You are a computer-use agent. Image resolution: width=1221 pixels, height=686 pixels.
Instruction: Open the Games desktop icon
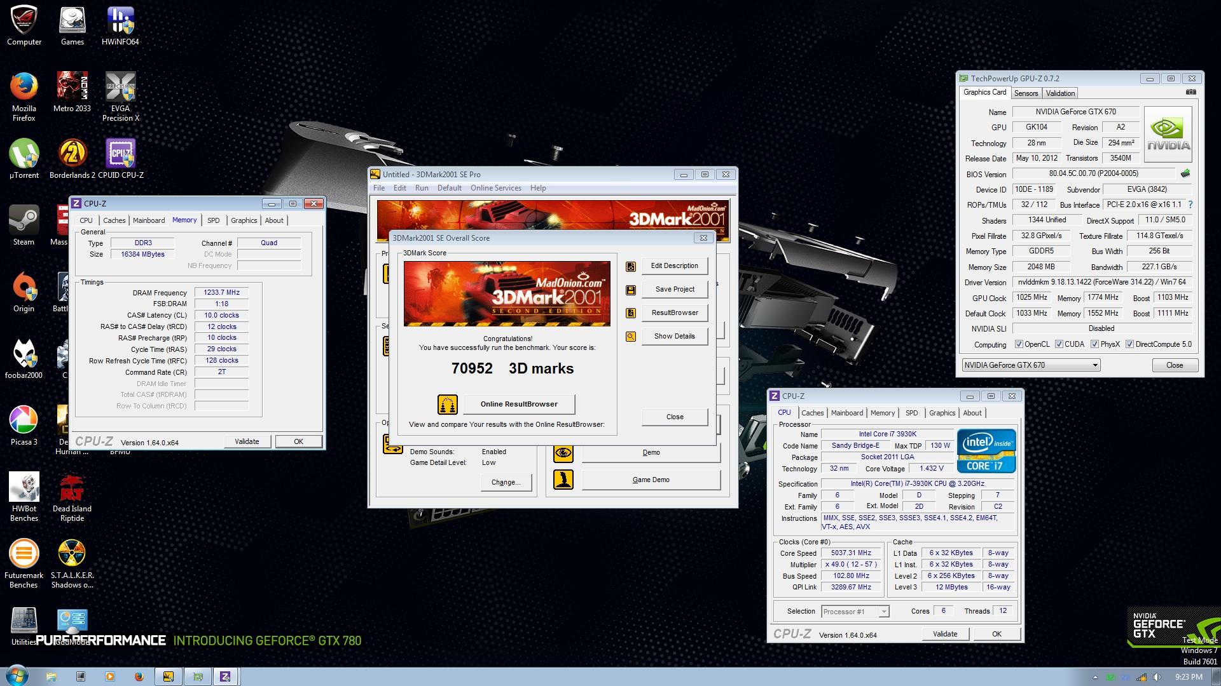pyautogui.click(x=72, y=25)
